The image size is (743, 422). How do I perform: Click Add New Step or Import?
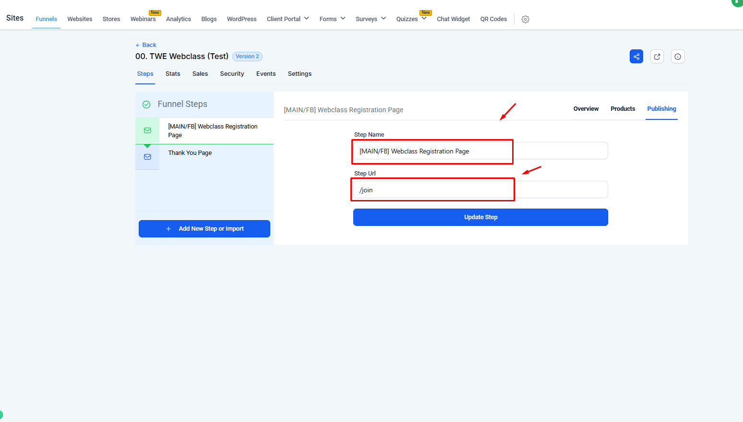coord(204,229)
